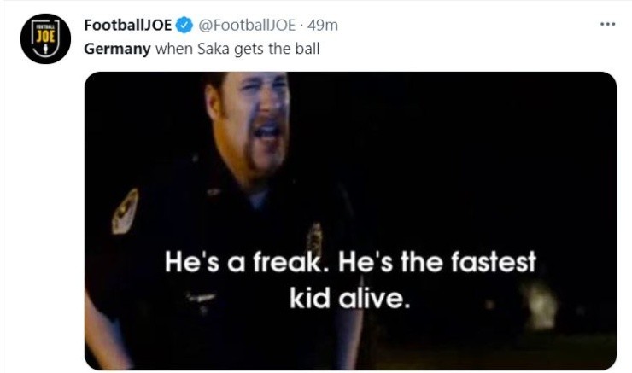
Task: Click the officer's face in the meme
Action: (259, 118)
